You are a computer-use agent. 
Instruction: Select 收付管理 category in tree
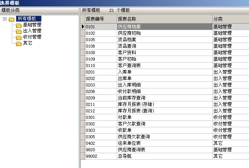[32, 37]
